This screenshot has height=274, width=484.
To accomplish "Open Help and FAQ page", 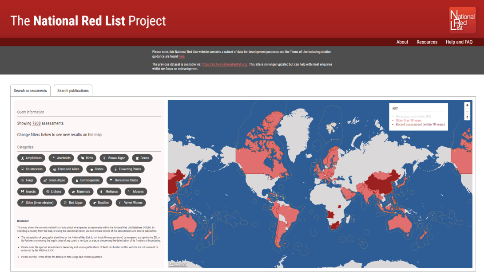I will [x=459, y=42].
